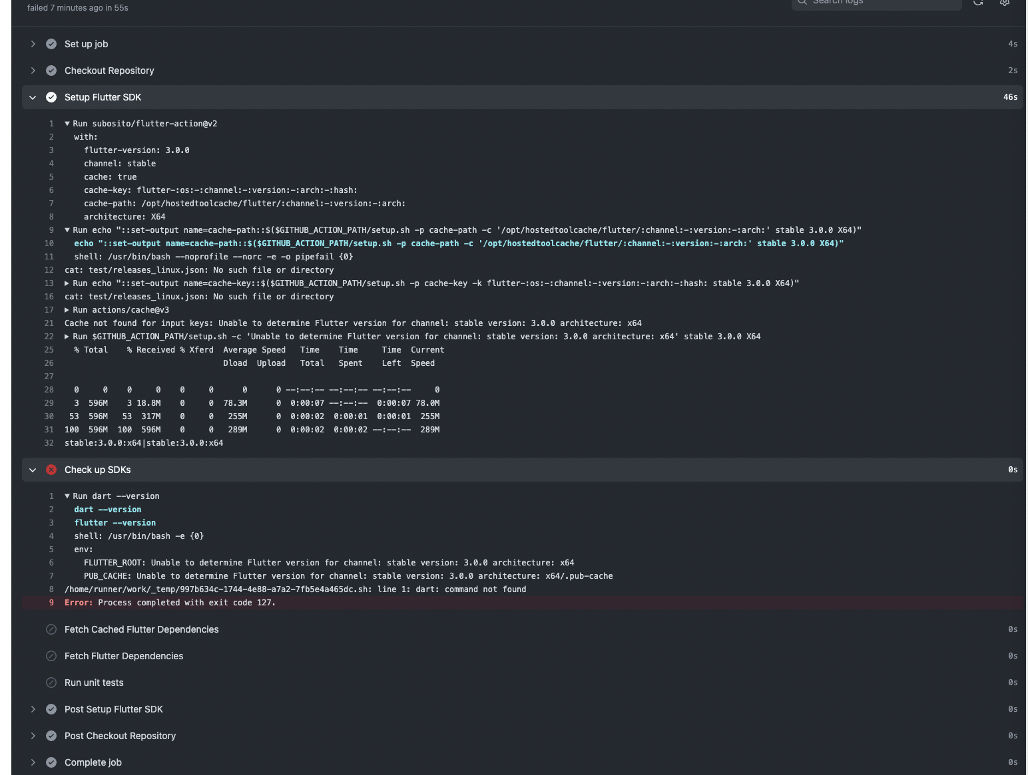This screenshot has height=775, width=1028.
Task: Click inside the Search logs field
Action: pyautogui.click(x=879, y=2)
